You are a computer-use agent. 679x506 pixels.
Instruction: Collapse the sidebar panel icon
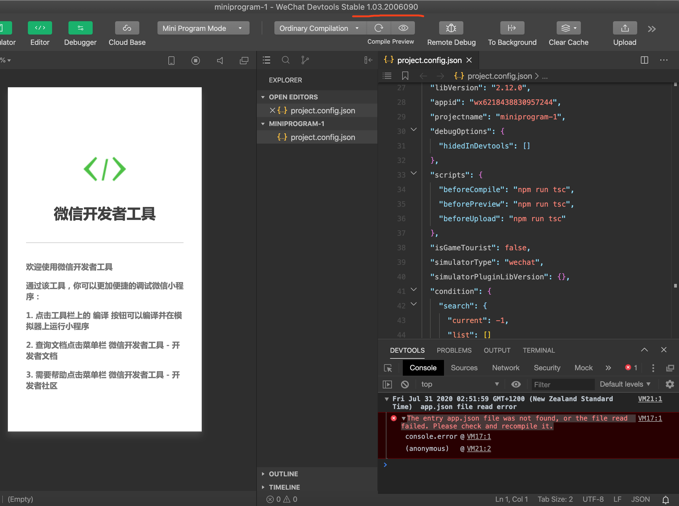pyautogui.click(x=368, y=60)
